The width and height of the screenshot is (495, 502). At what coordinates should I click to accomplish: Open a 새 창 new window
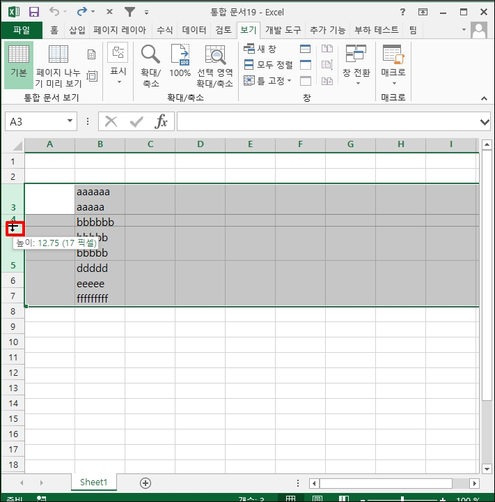(x=260, y=49)
